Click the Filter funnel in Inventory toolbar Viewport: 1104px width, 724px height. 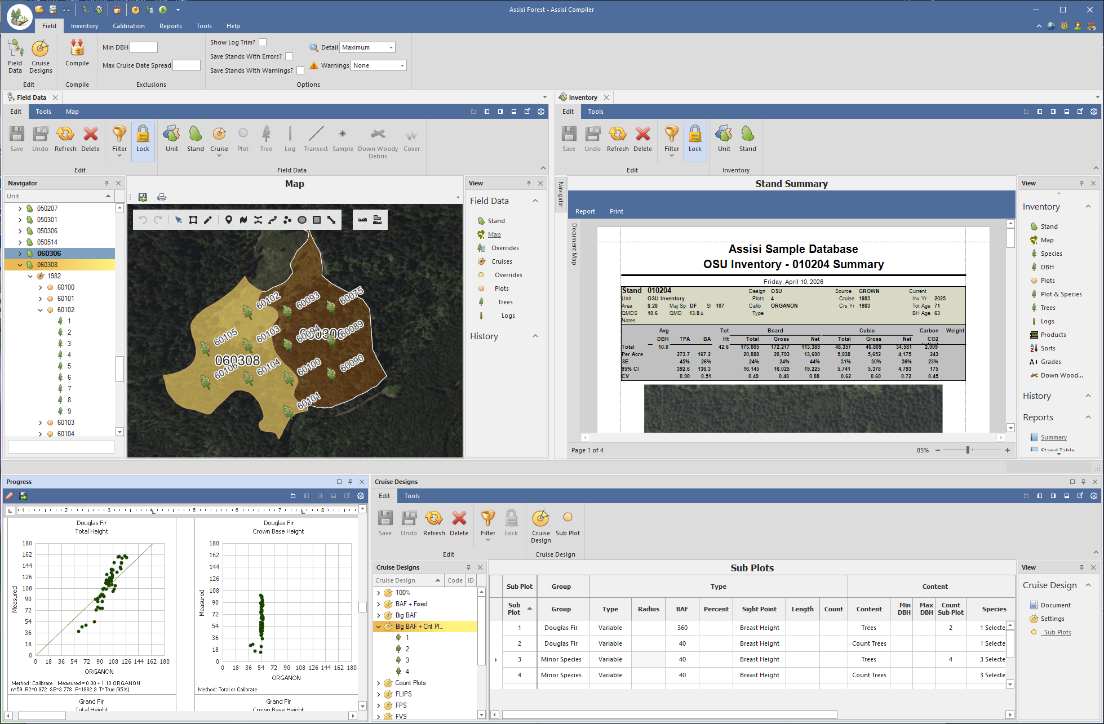(x=672, y=141)
